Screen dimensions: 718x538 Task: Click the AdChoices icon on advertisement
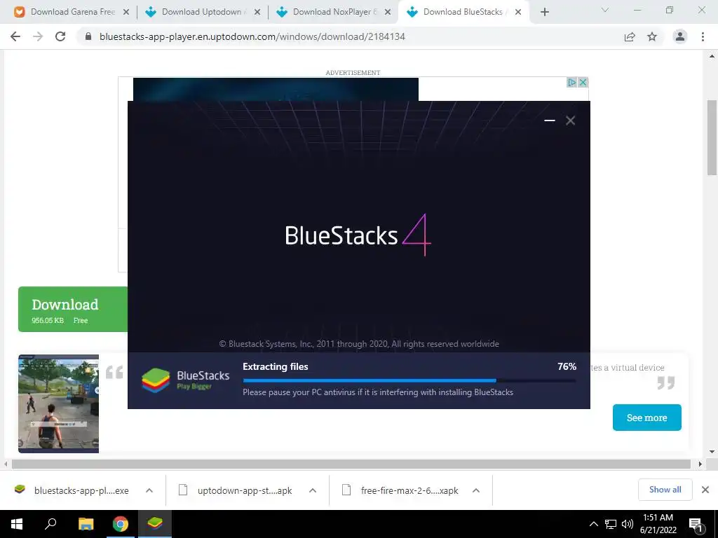tap(571, 83)
